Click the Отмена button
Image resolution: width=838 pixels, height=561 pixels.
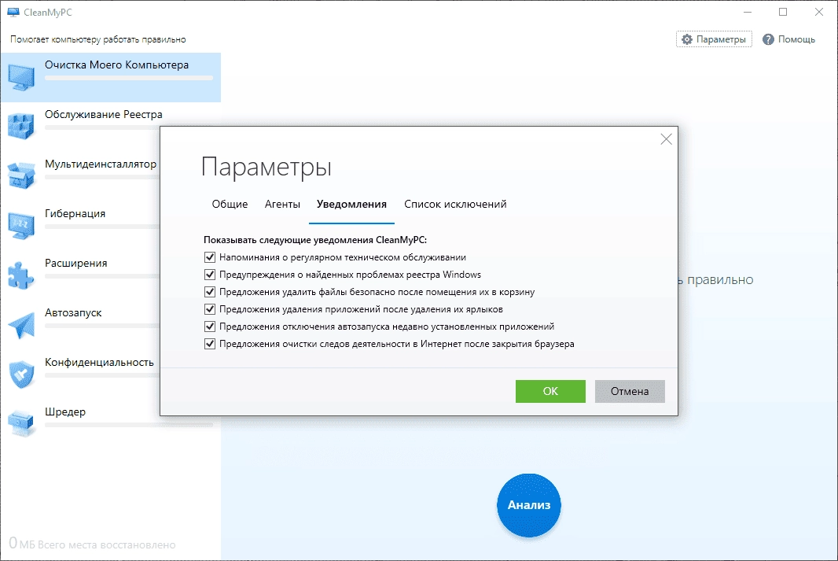pos(630,392)
